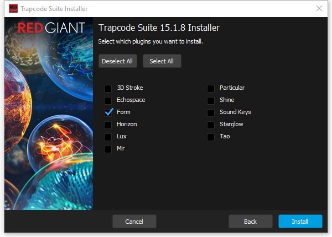Enable the Sound Keys plugin checkbox

211,112
